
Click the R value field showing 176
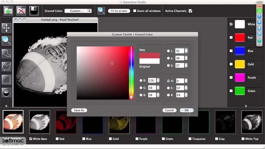152,81
